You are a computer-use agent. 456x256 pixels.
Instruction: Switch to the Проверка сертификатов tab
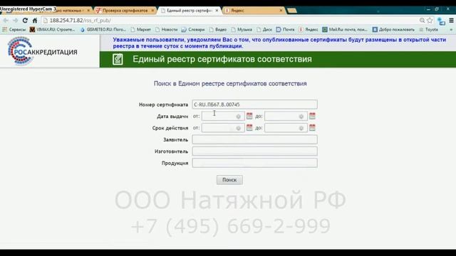[125, 11]
